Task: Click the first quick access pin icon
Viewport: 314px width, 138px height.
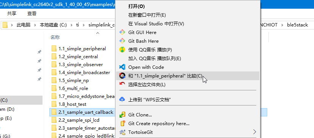Action: tap(39, 52)
